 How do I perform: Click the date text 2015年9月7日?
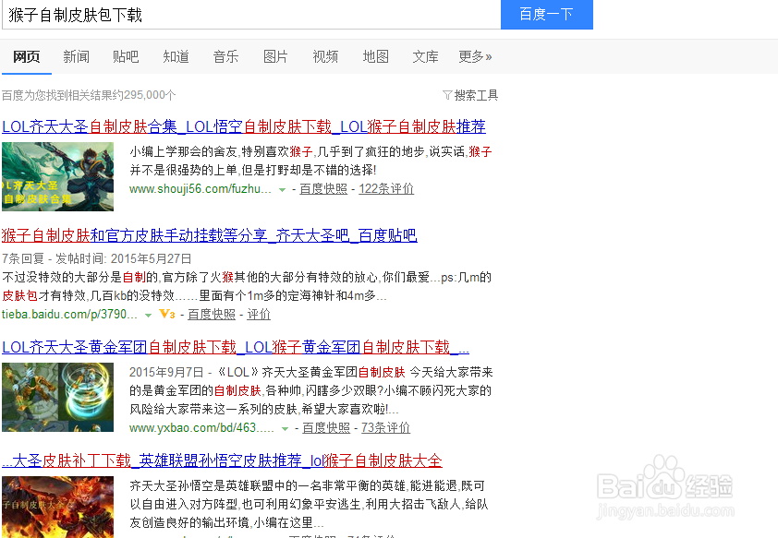tap(166, 372)
